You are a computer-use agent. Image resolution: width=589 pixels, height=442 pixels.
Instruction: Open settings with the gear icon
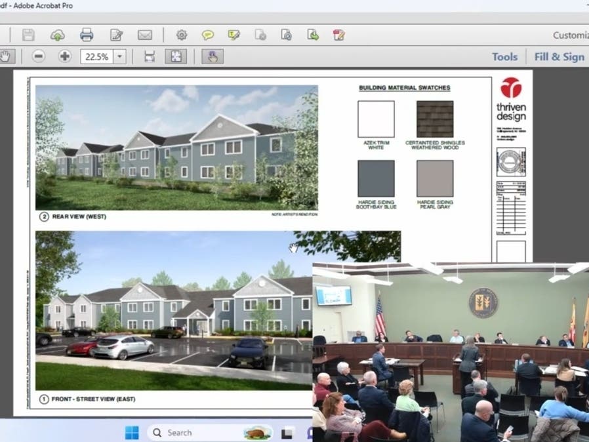(182, 35)
